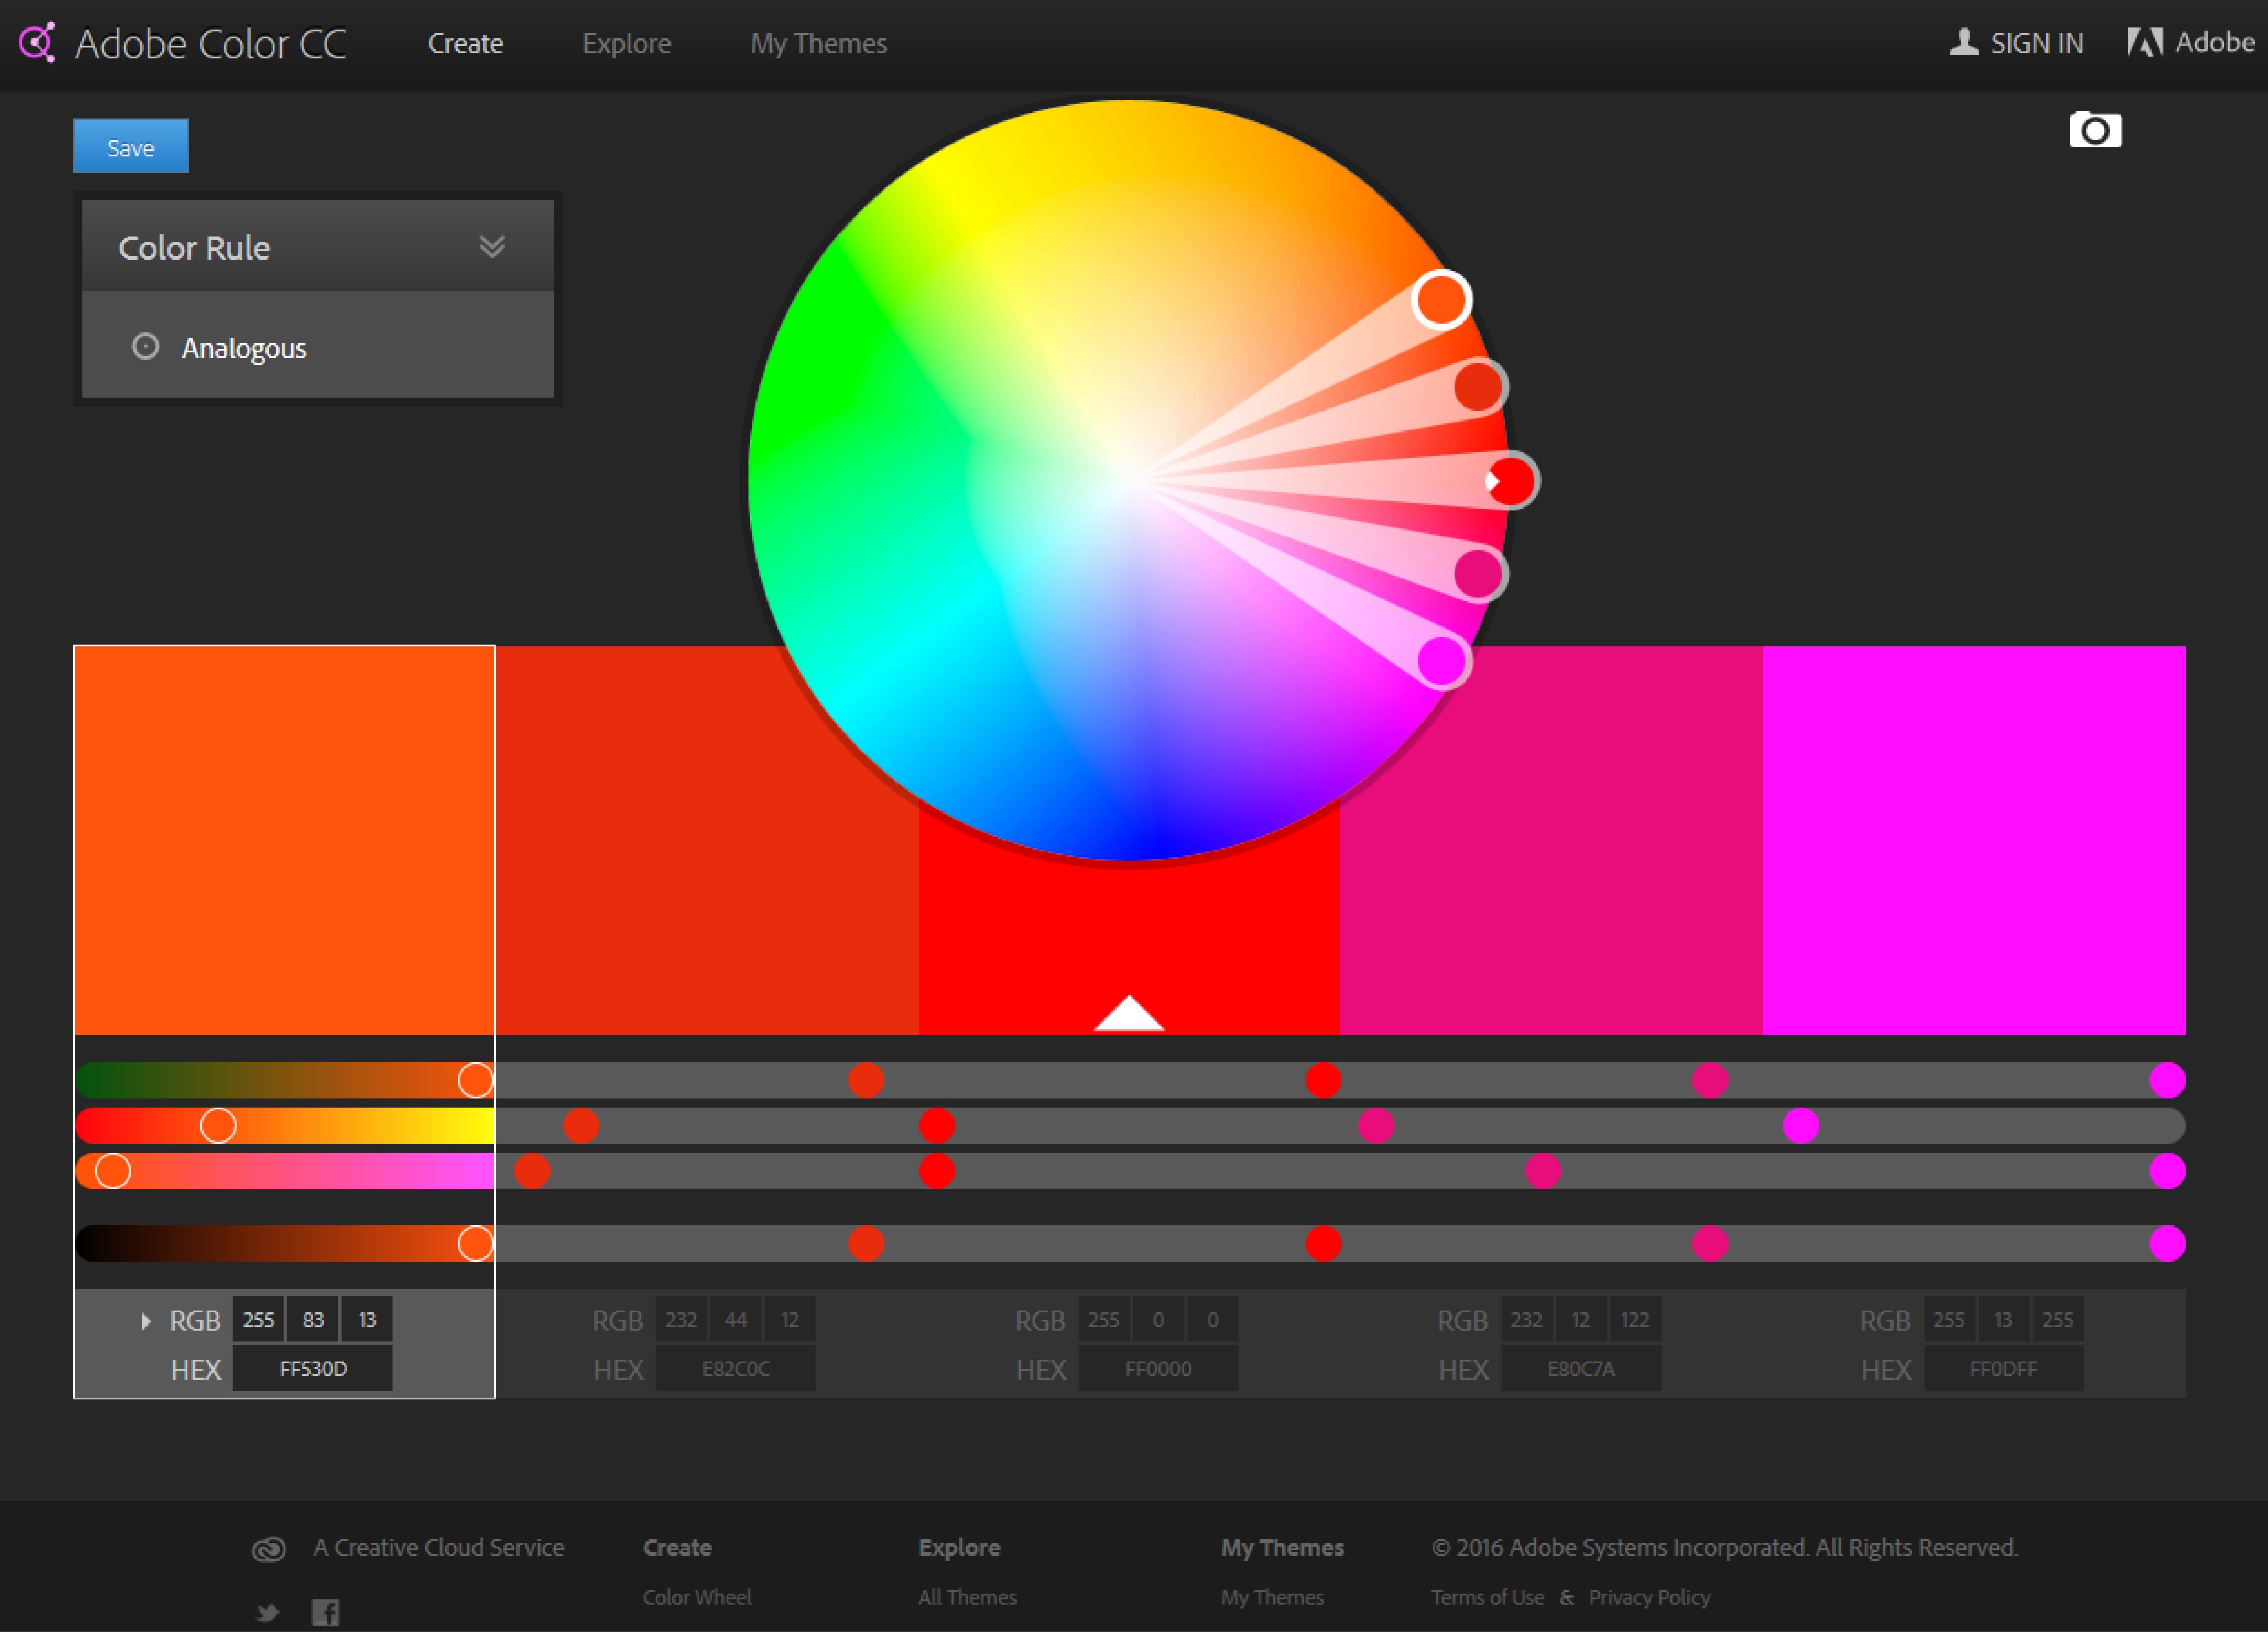Click the Sign In user icon
This screenshot has width=2268, height=1632.
coord(1964,42)
